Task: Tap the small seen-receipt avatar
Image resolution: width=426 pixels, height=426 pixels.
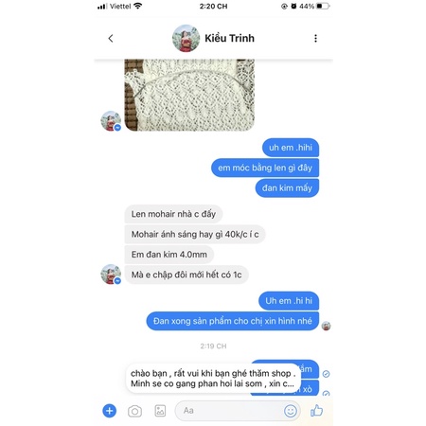Action: tap(326, 326)
